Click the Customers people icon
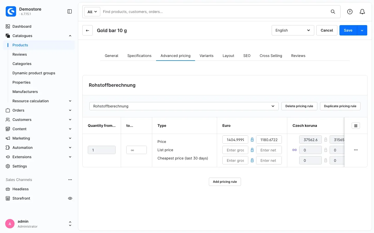The width and height of the screenshot is (374, 233). (x=8, y=120)
